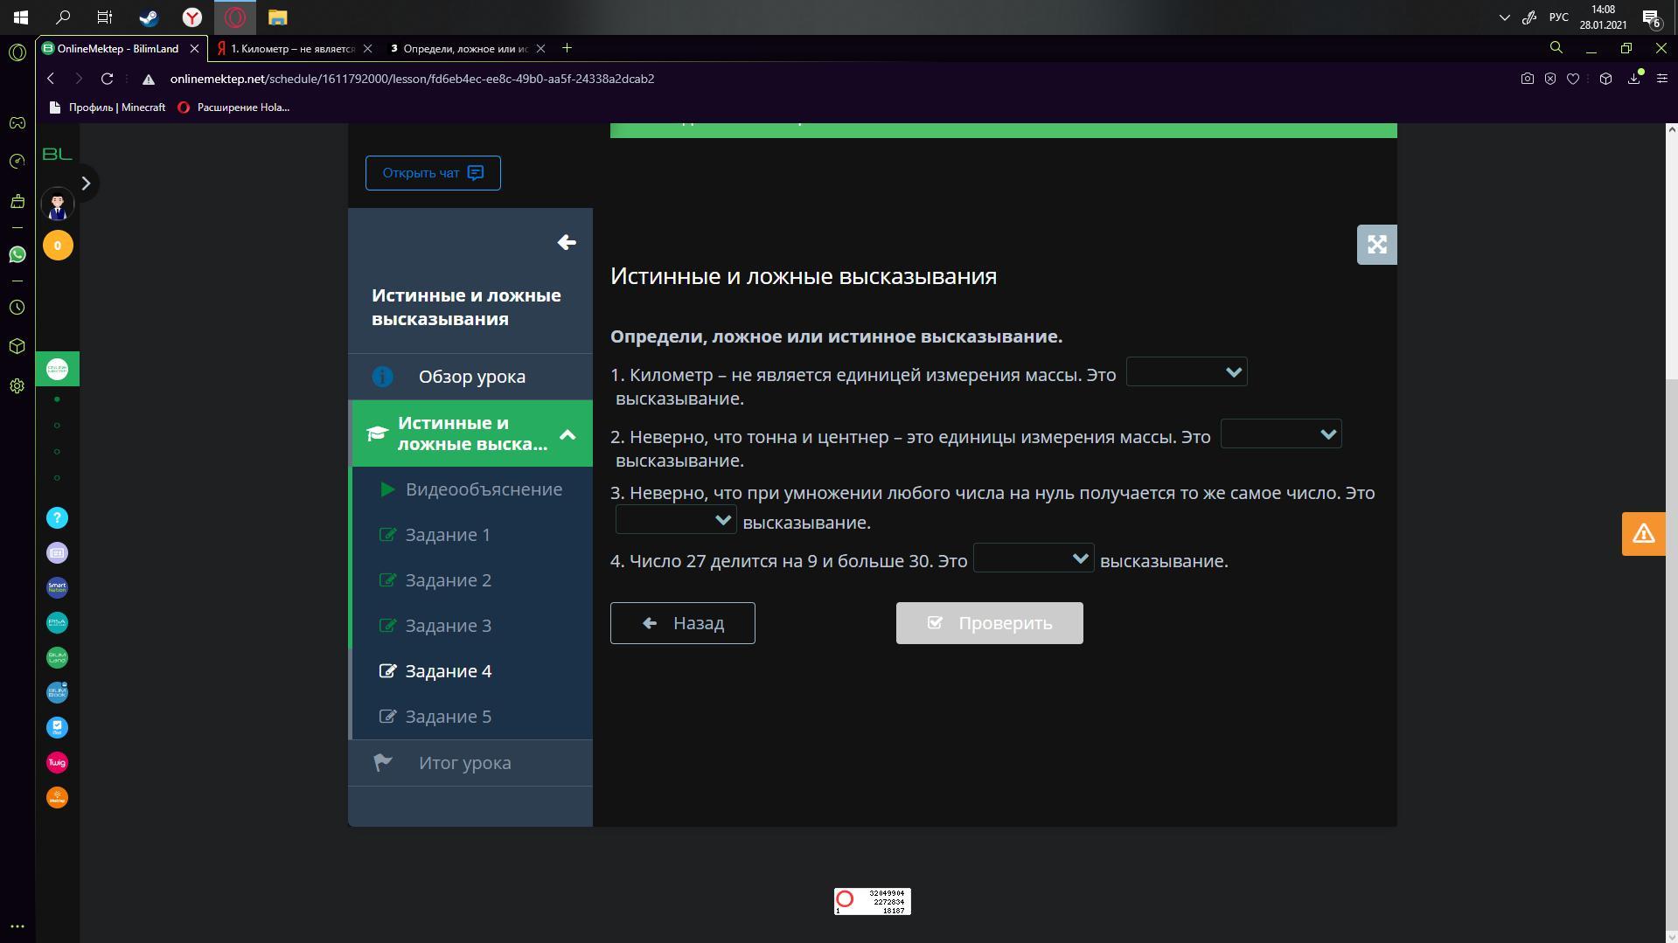
Task: Open dropdown for statement 2 about tonne
Action: pyautogui.click(x=1280, y=434)
